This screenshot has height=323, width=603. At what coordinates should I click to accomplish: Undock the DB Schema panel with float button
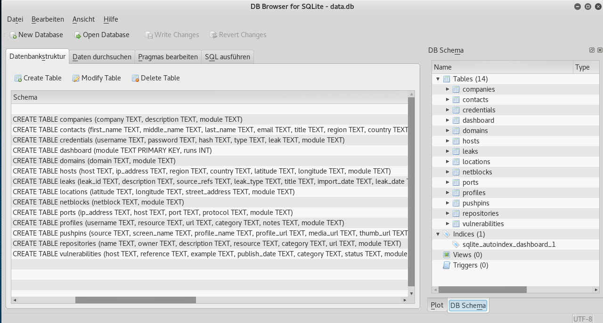(x=592, y=50)
